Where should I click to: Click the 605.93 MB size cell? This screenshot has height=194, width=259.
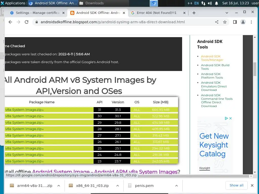tap(161, 110)
